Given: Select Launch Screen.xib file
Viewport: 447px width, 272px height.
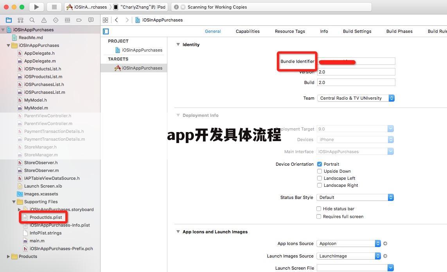Looking at the screenshot, I should (x=43, y=186).
